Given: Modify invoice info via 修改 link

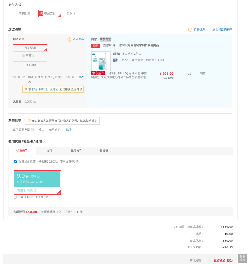Looking at the screenshot, I should (x=69, y=130).
